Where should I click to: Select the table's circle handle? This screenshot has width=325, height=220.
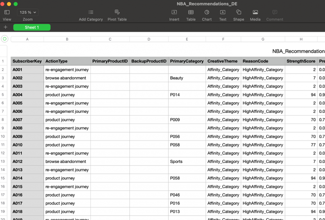(5, 39)
